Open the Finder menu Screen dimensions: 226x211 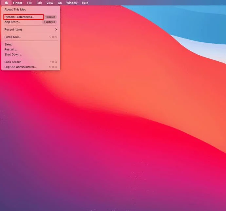pos(18,3)
